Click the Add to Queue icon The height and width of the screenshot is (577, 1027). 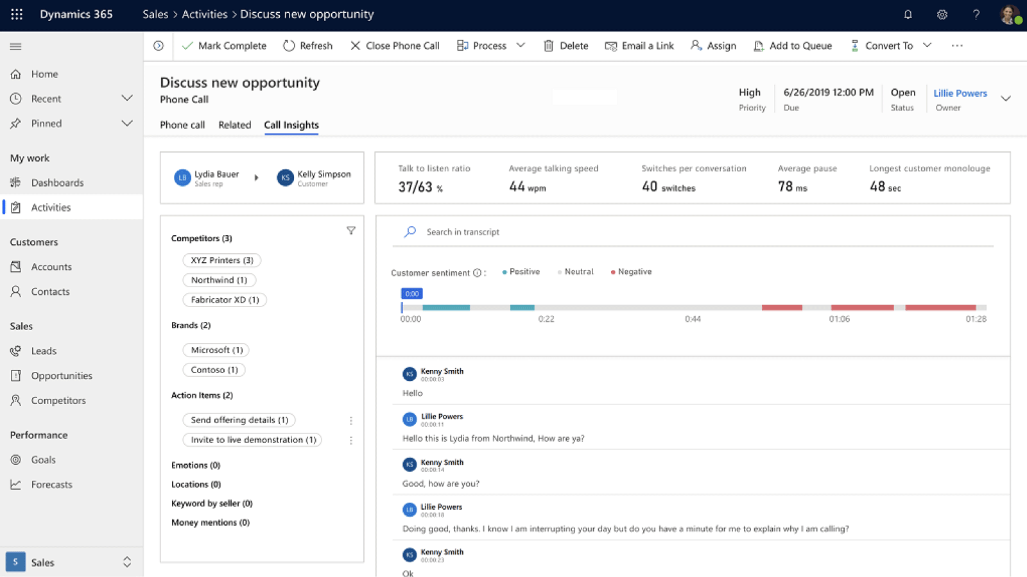coord(759,46)
